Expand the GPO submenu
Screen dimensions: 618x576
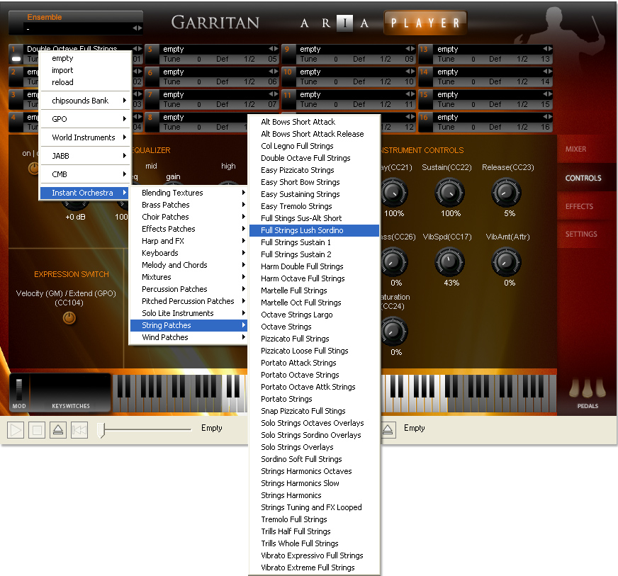(85, 119)
